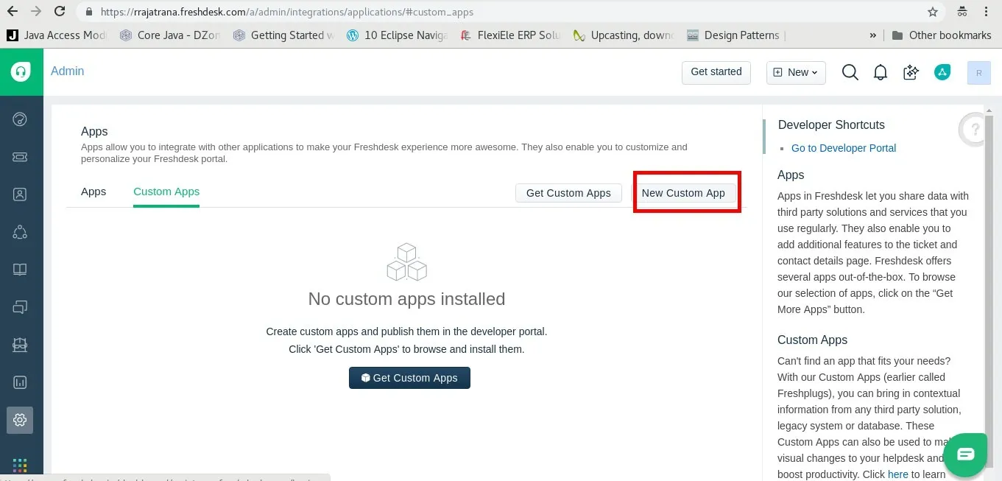The height and width of the screenshot is (481, 1002).
Task: Open the Contacts person icon in sidebar
Action: [x=21, y=194]
